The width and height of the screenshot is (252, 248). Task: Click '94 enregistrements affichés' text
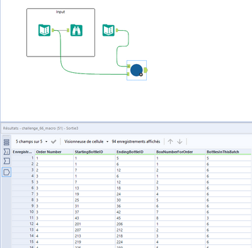[x=136, y=142]
